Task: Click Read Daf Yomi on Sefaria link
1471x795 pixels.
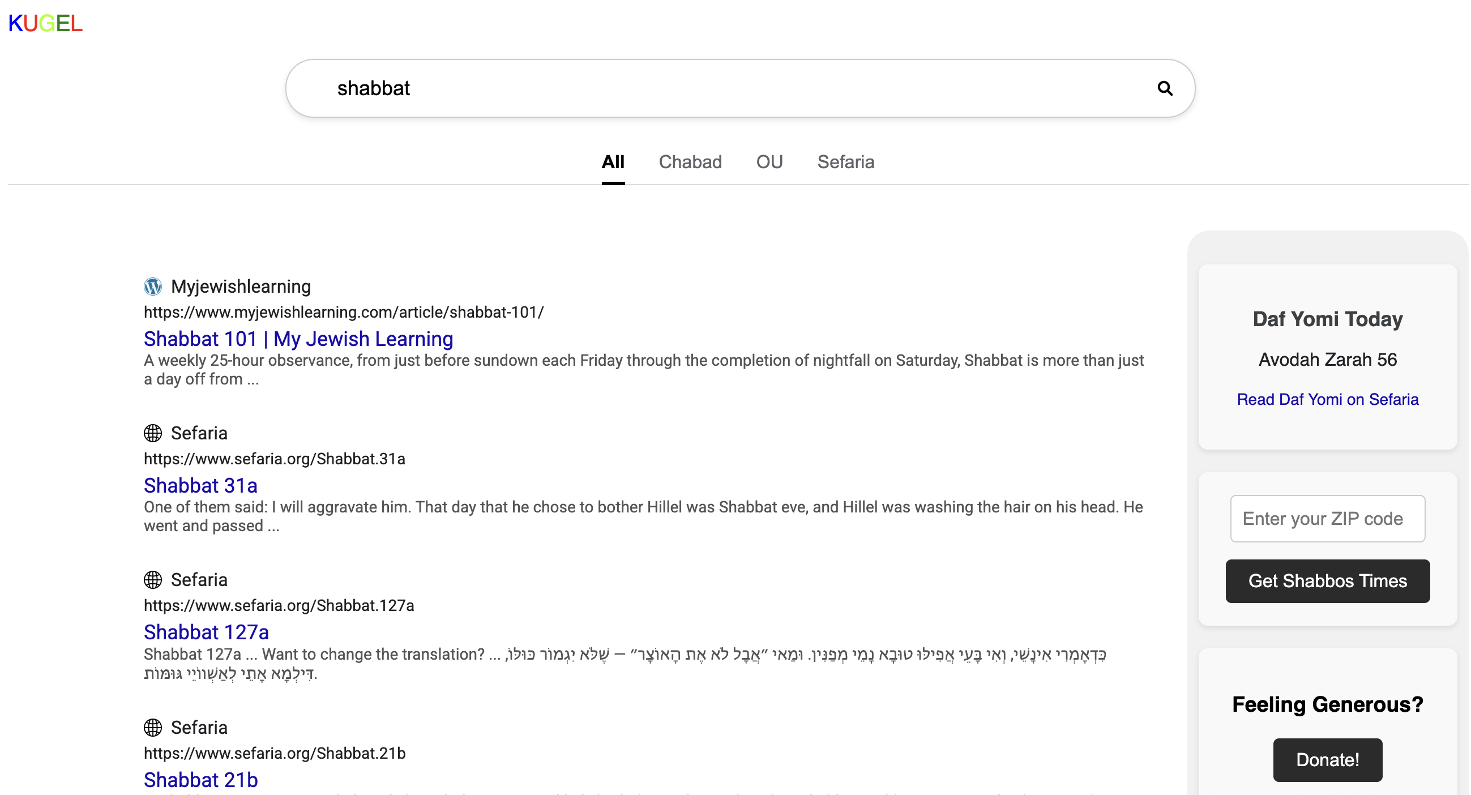Action: [x=1328, y=400]
